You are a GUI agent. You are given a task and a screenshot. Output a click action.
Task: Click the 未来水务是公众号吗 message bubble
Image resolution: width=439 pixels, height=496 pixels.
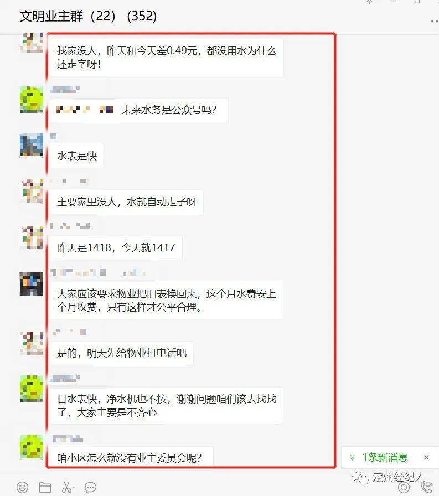point(139,110)
